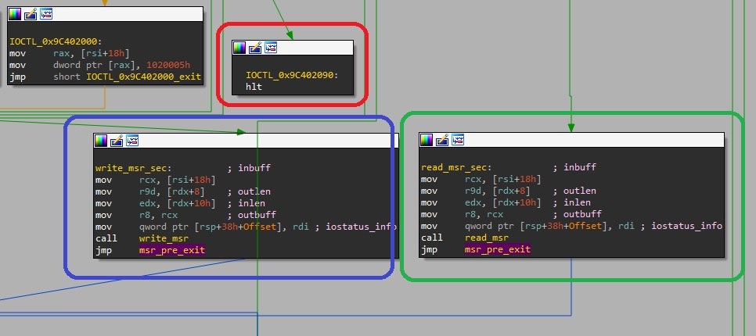Click pencil edit icon on write_msr_sec block
Screen dimensions: 756x336
(117, 141)
